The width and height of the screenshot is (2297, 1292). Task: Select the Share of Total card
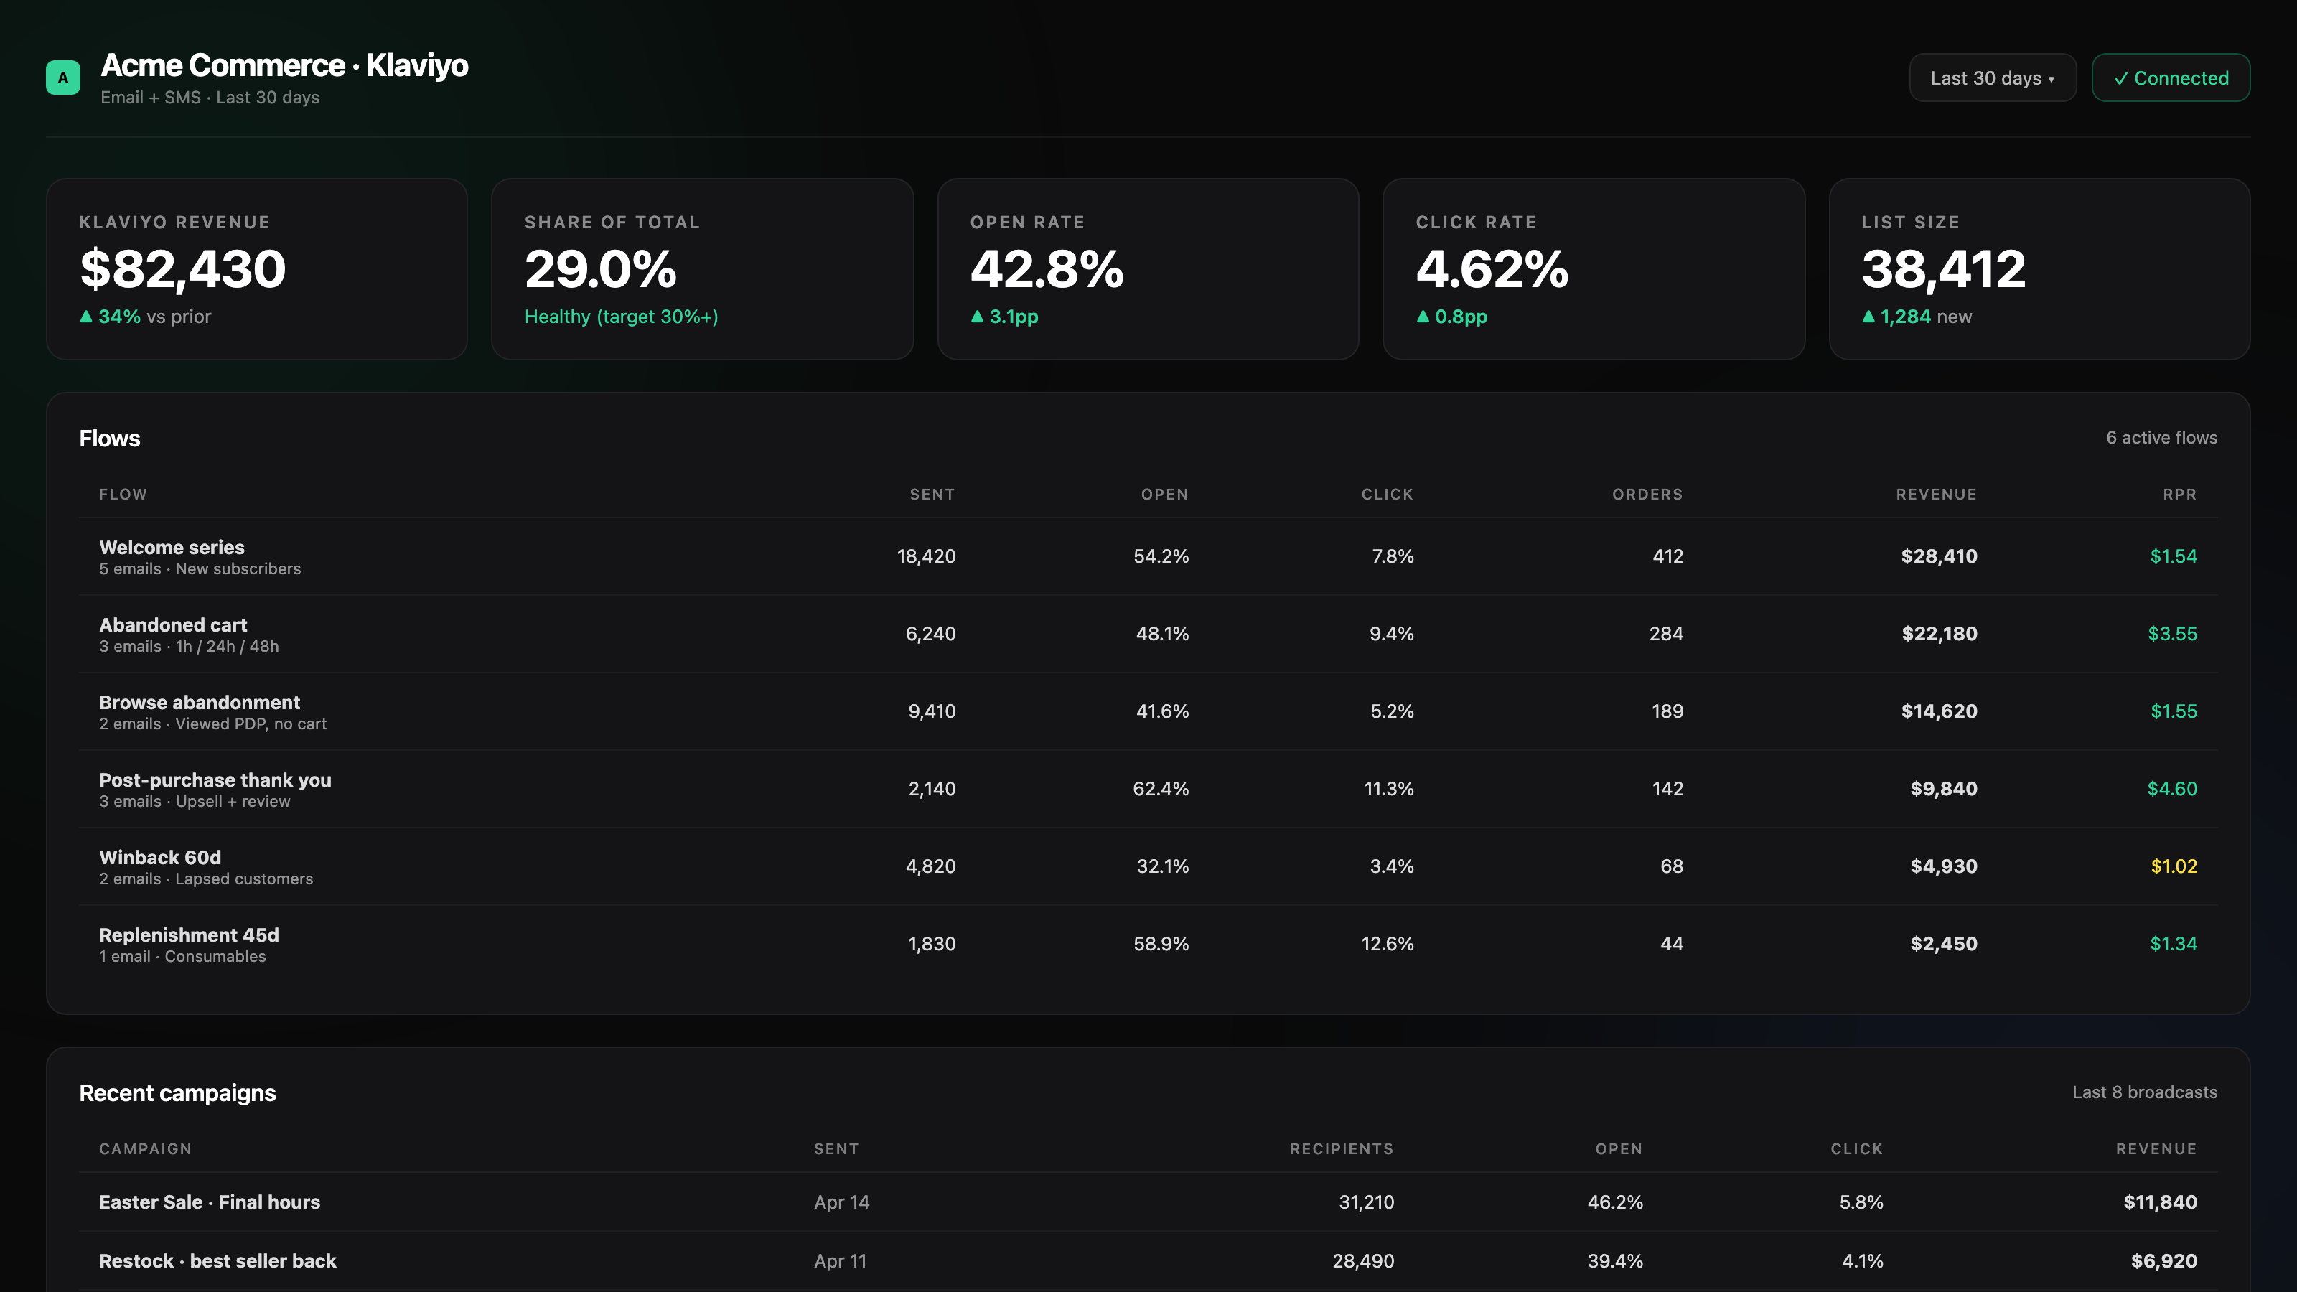[x=703, y=269]
